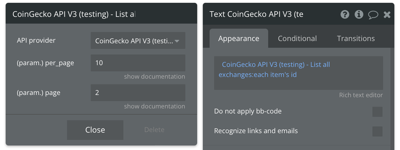Viewport: 400px width, 150px height.
Task: Switch to the Conditional tab
Action: 297,38
